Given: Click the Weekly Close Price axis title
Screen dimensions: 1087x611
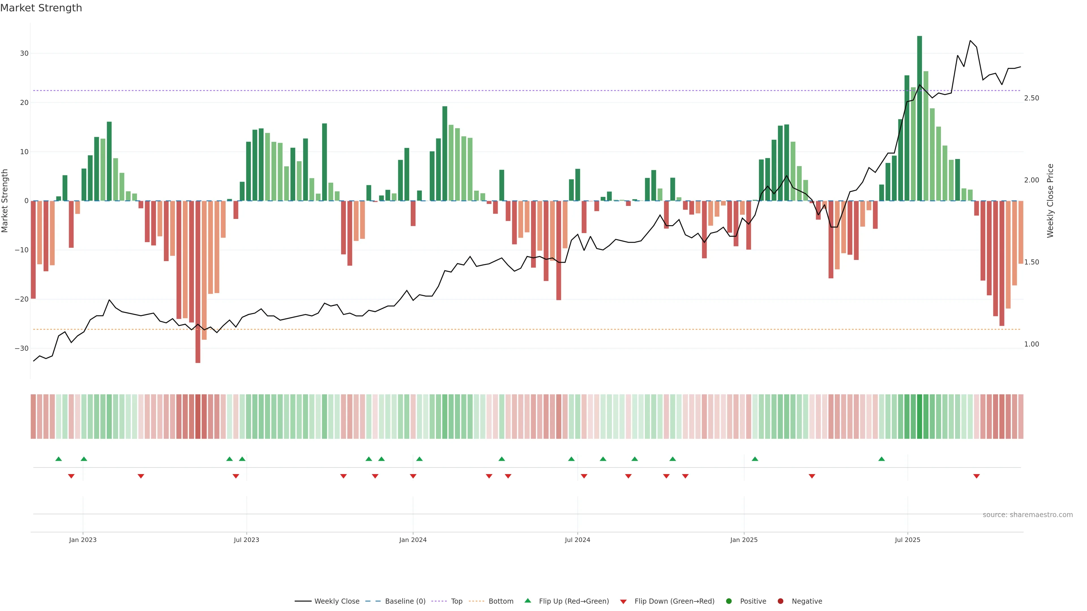Looking at the screenshot, I should pos(1050,201).
